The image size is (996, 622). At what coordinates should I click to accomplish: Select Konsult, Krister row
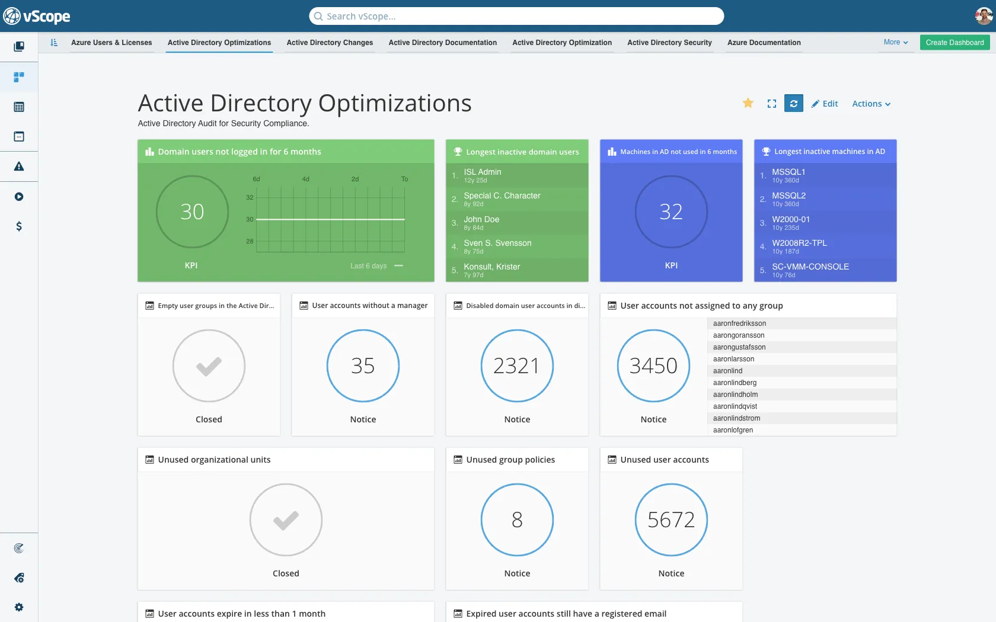click(x=517, y=270)
